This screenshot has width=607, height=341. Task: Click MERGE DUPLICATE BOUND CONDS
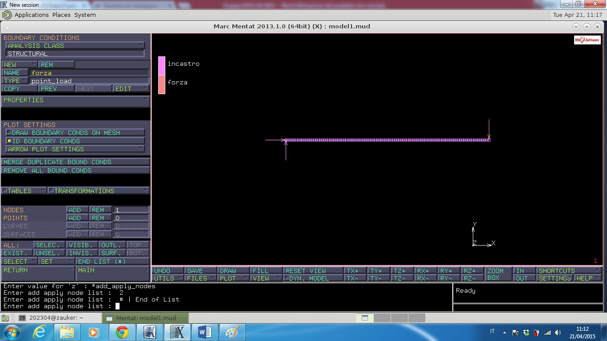(x=76, y=162)
